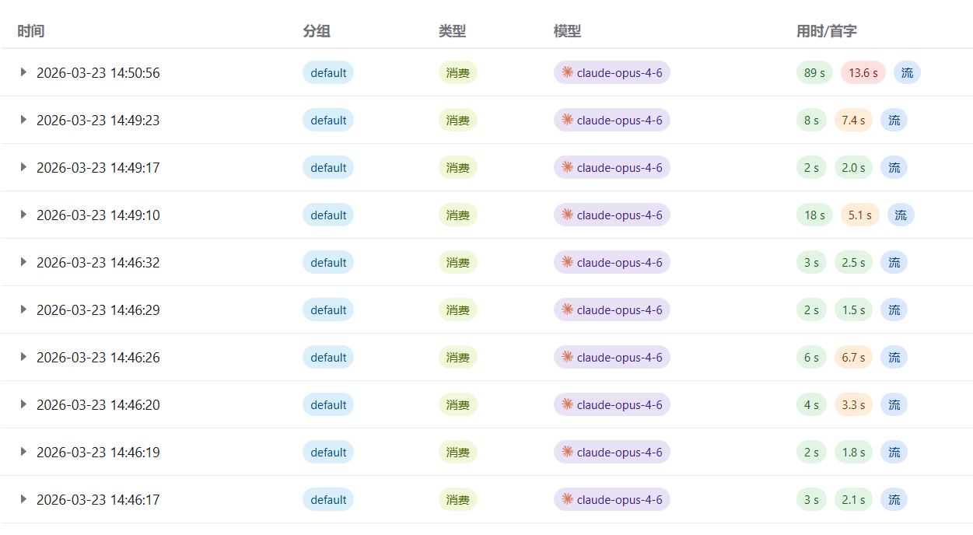
Task: Click the 模型 column header
Action: (x=567, y=31)
